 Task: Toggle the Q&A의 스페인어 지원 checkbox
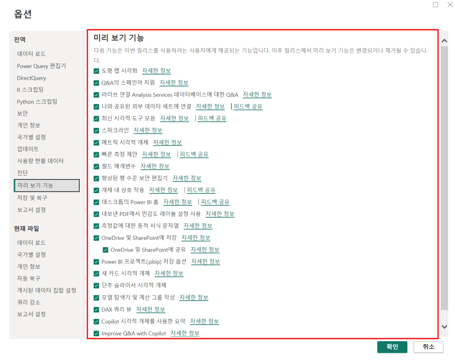[x=96, y=83]
